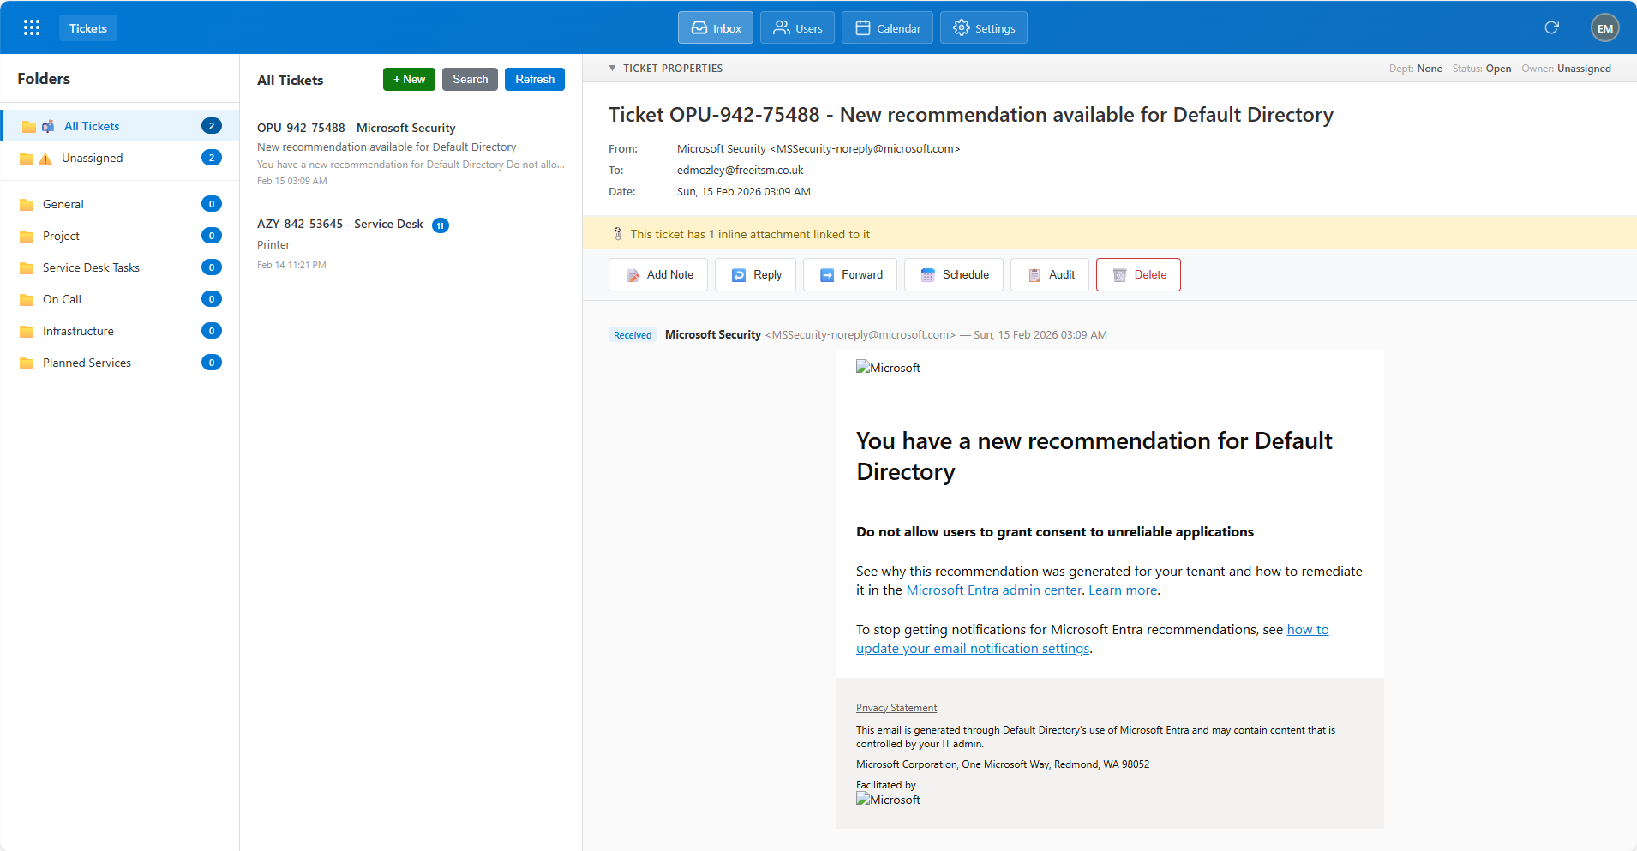Viewport: 1637px width, 851px height.
Task: Click the All Tickets count badge
Action: coord(212,126)
